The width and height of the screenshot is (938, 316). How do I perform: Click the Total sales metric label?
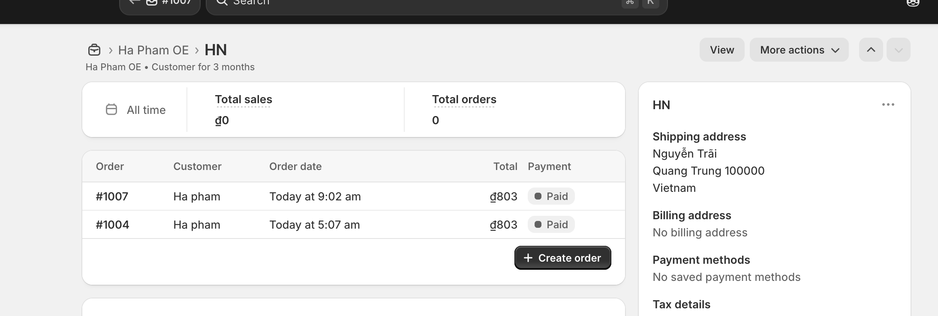tap(244, 99)
